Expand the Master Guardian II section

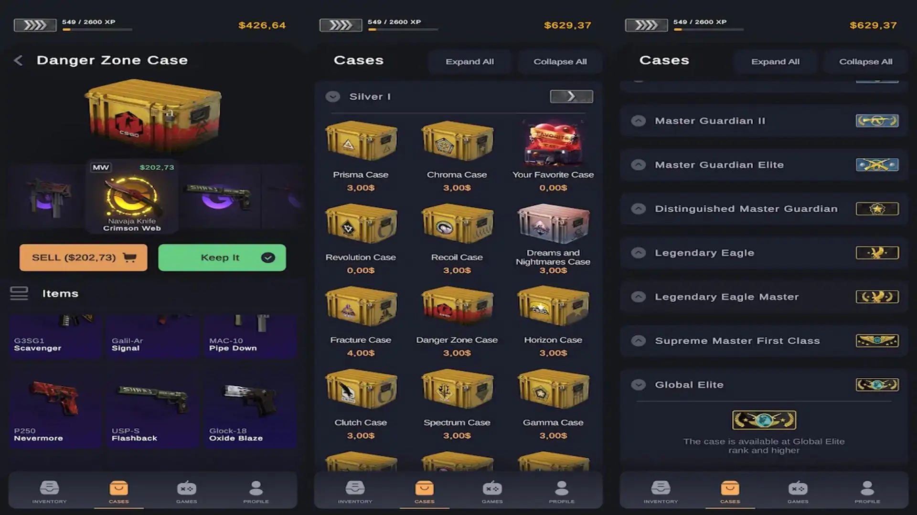tap(638, 121)
